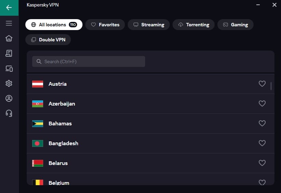Image resolution: width=281 pixels, height=193 pixels.
Task: Show the Favorites locations tab
Action: (x=105, y=25)
